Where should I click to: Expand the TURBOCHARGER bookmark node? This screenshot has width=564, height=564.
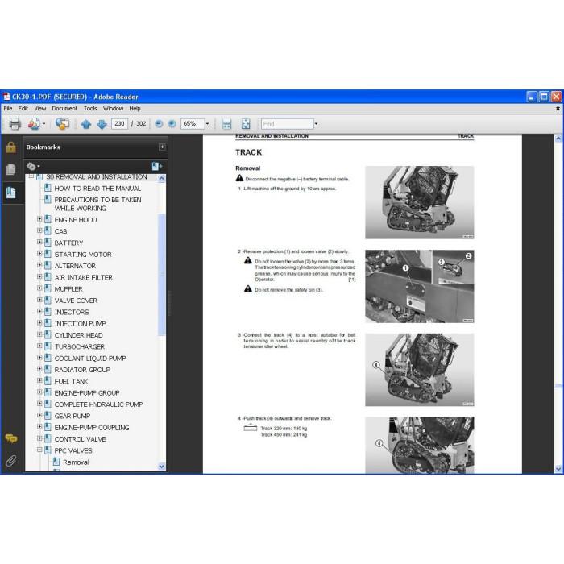pos(39,346)
